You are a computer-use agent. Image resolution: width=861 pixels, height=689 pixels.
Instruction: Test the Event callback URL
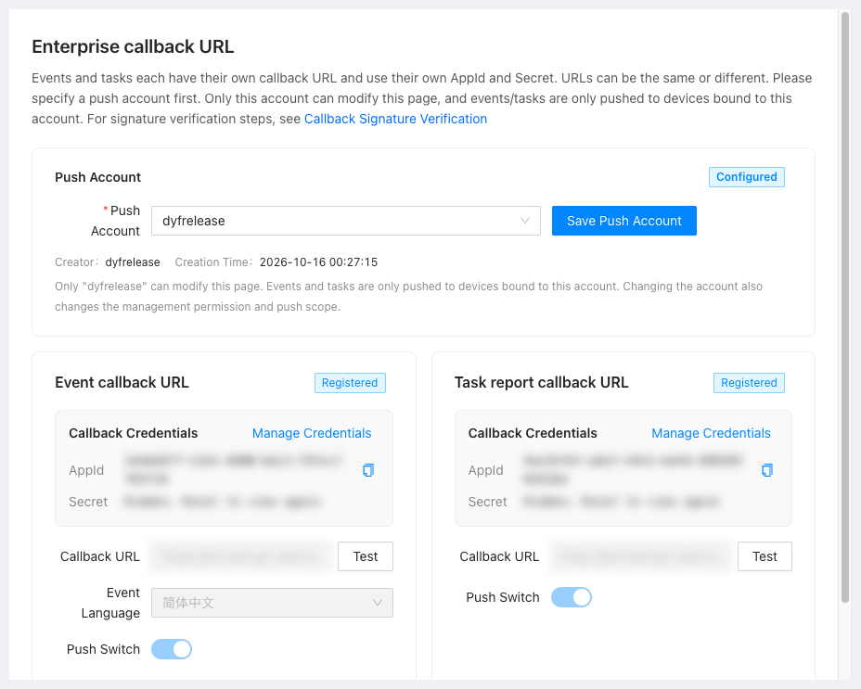pos(366,556)
